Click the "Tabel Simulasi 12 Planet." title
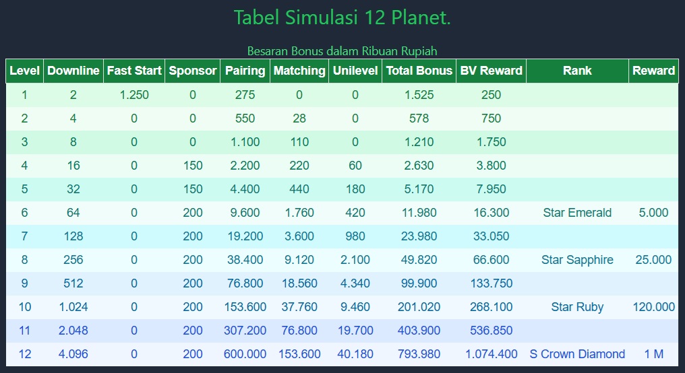 pos(342,18)
